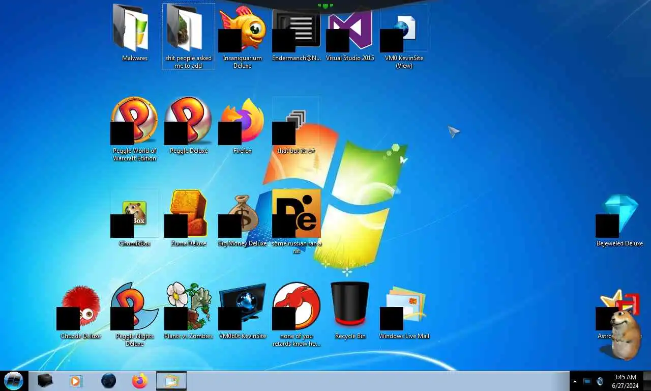Open the clock showing 3:45 AM
The width and height of the screenshot is (651, 391).
(625, 381)
